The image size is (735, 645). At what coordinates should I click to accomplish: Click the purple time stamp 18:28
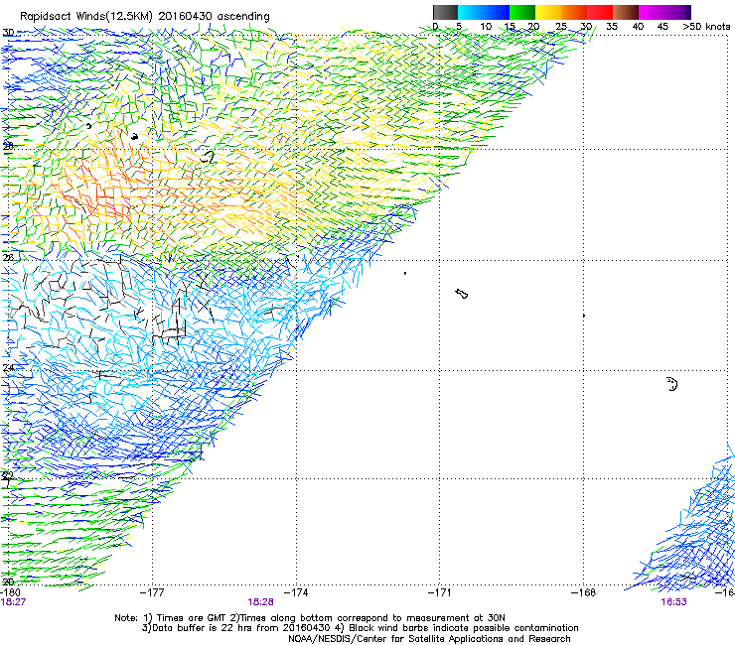(260, 602)
